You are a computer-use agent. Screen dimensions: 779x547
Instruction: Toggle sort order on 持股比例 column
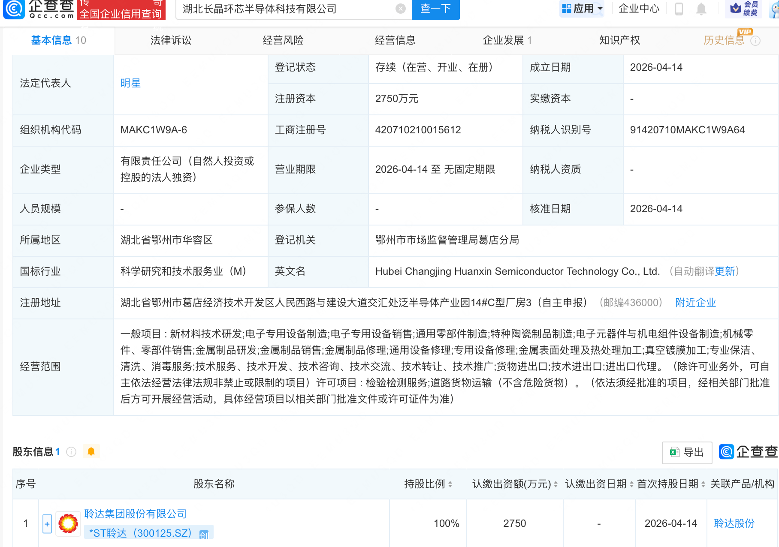click(x=450, y=484)
